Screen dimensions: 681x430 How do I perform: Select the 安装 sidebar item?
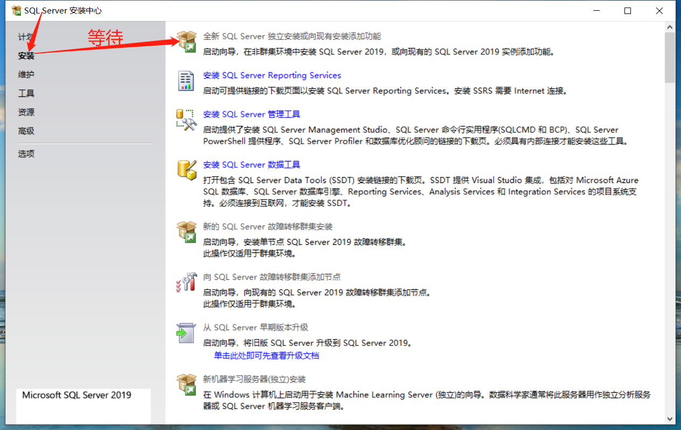click(x=26, y=55)
